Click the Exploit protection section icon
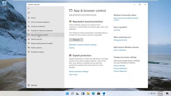The image size is (171, 96). pos(70,55)
